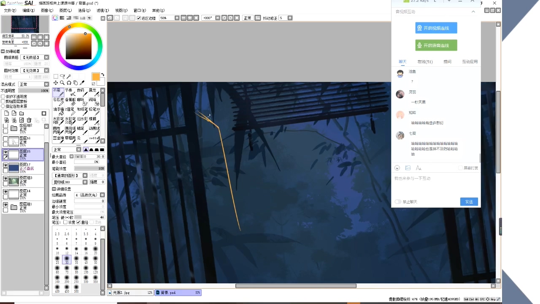
Task: Hide layer 图层14 with eye icon
Action: click(5, 192)
